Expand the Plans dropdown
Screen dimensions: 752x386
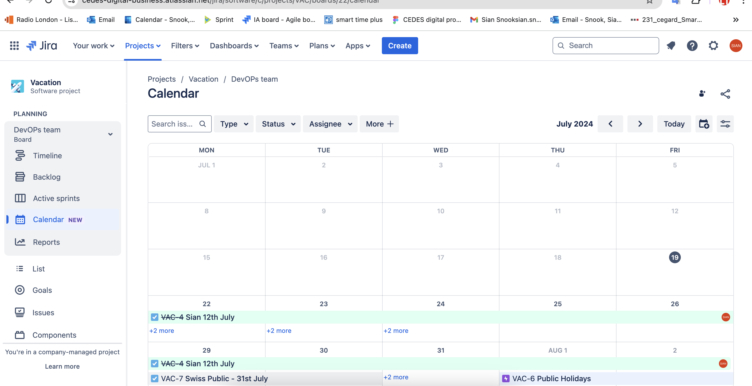point(322,46)
